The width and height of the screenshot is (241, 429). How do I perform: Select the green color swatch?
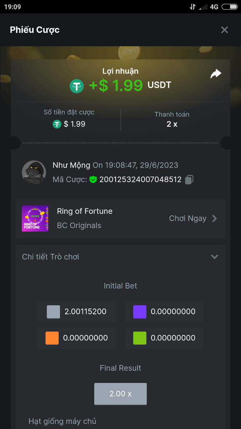140,338
